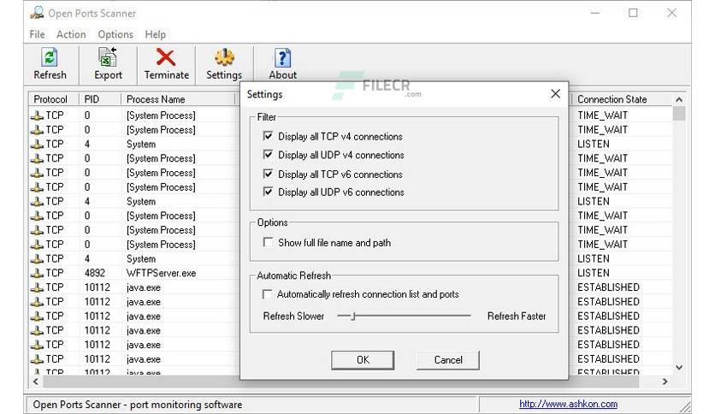Viewport: 715px width, 414px height.
Task: Select PID 4892 cell
Action: tap(95, 273)
